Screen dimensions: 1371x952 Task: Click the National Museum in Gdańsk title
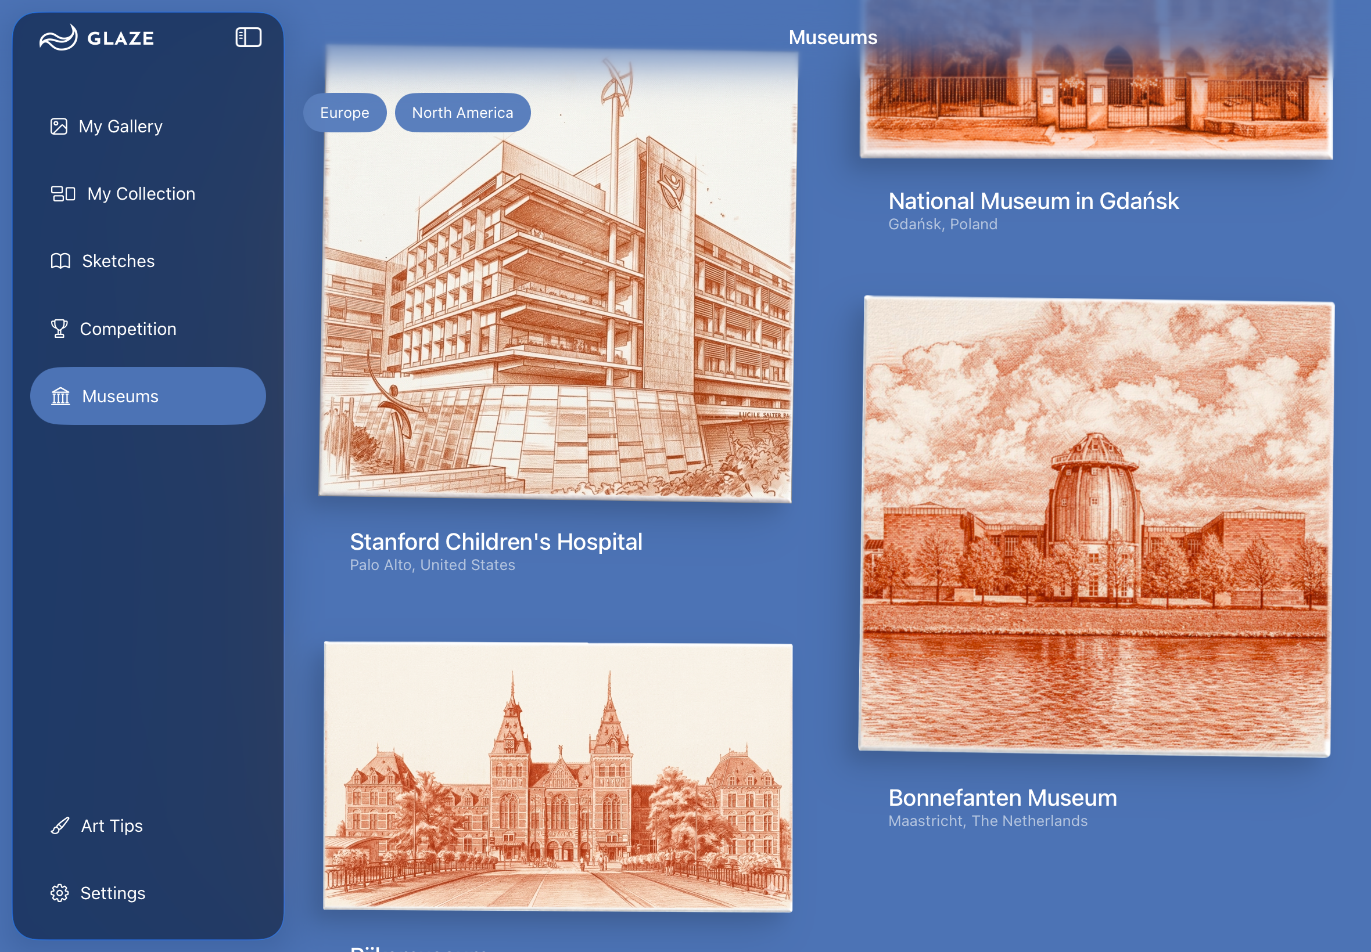(1033, 201)
